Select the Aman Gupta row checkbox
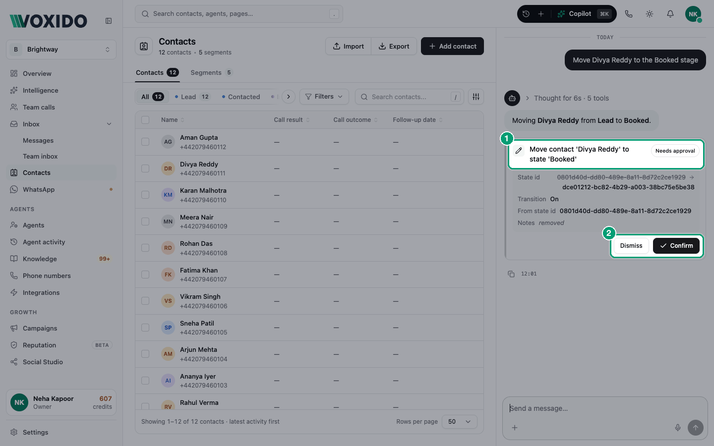714x446 pixels. [x=145, y=142]
